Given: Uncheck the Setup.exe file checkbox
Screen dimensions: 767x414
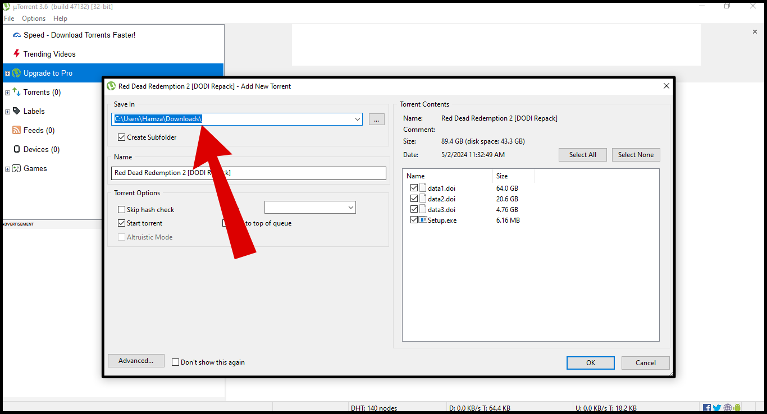Looking at the screenshot, I should coord(414,220).
